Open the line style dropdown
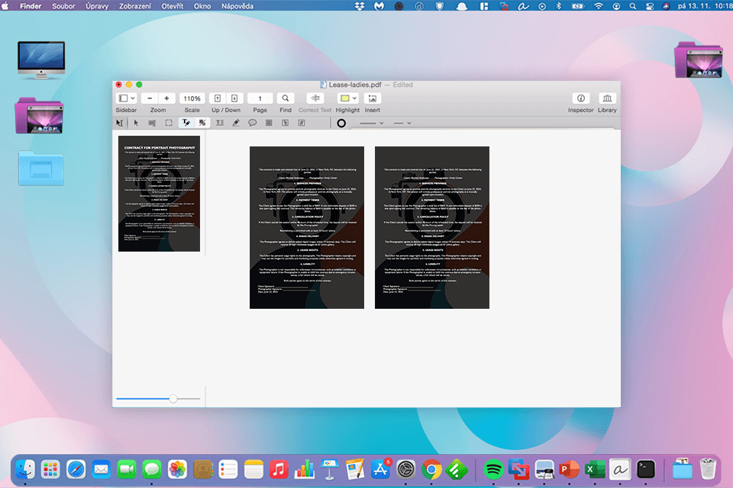This screenshot has height=488, width=733. pos(402,124)
